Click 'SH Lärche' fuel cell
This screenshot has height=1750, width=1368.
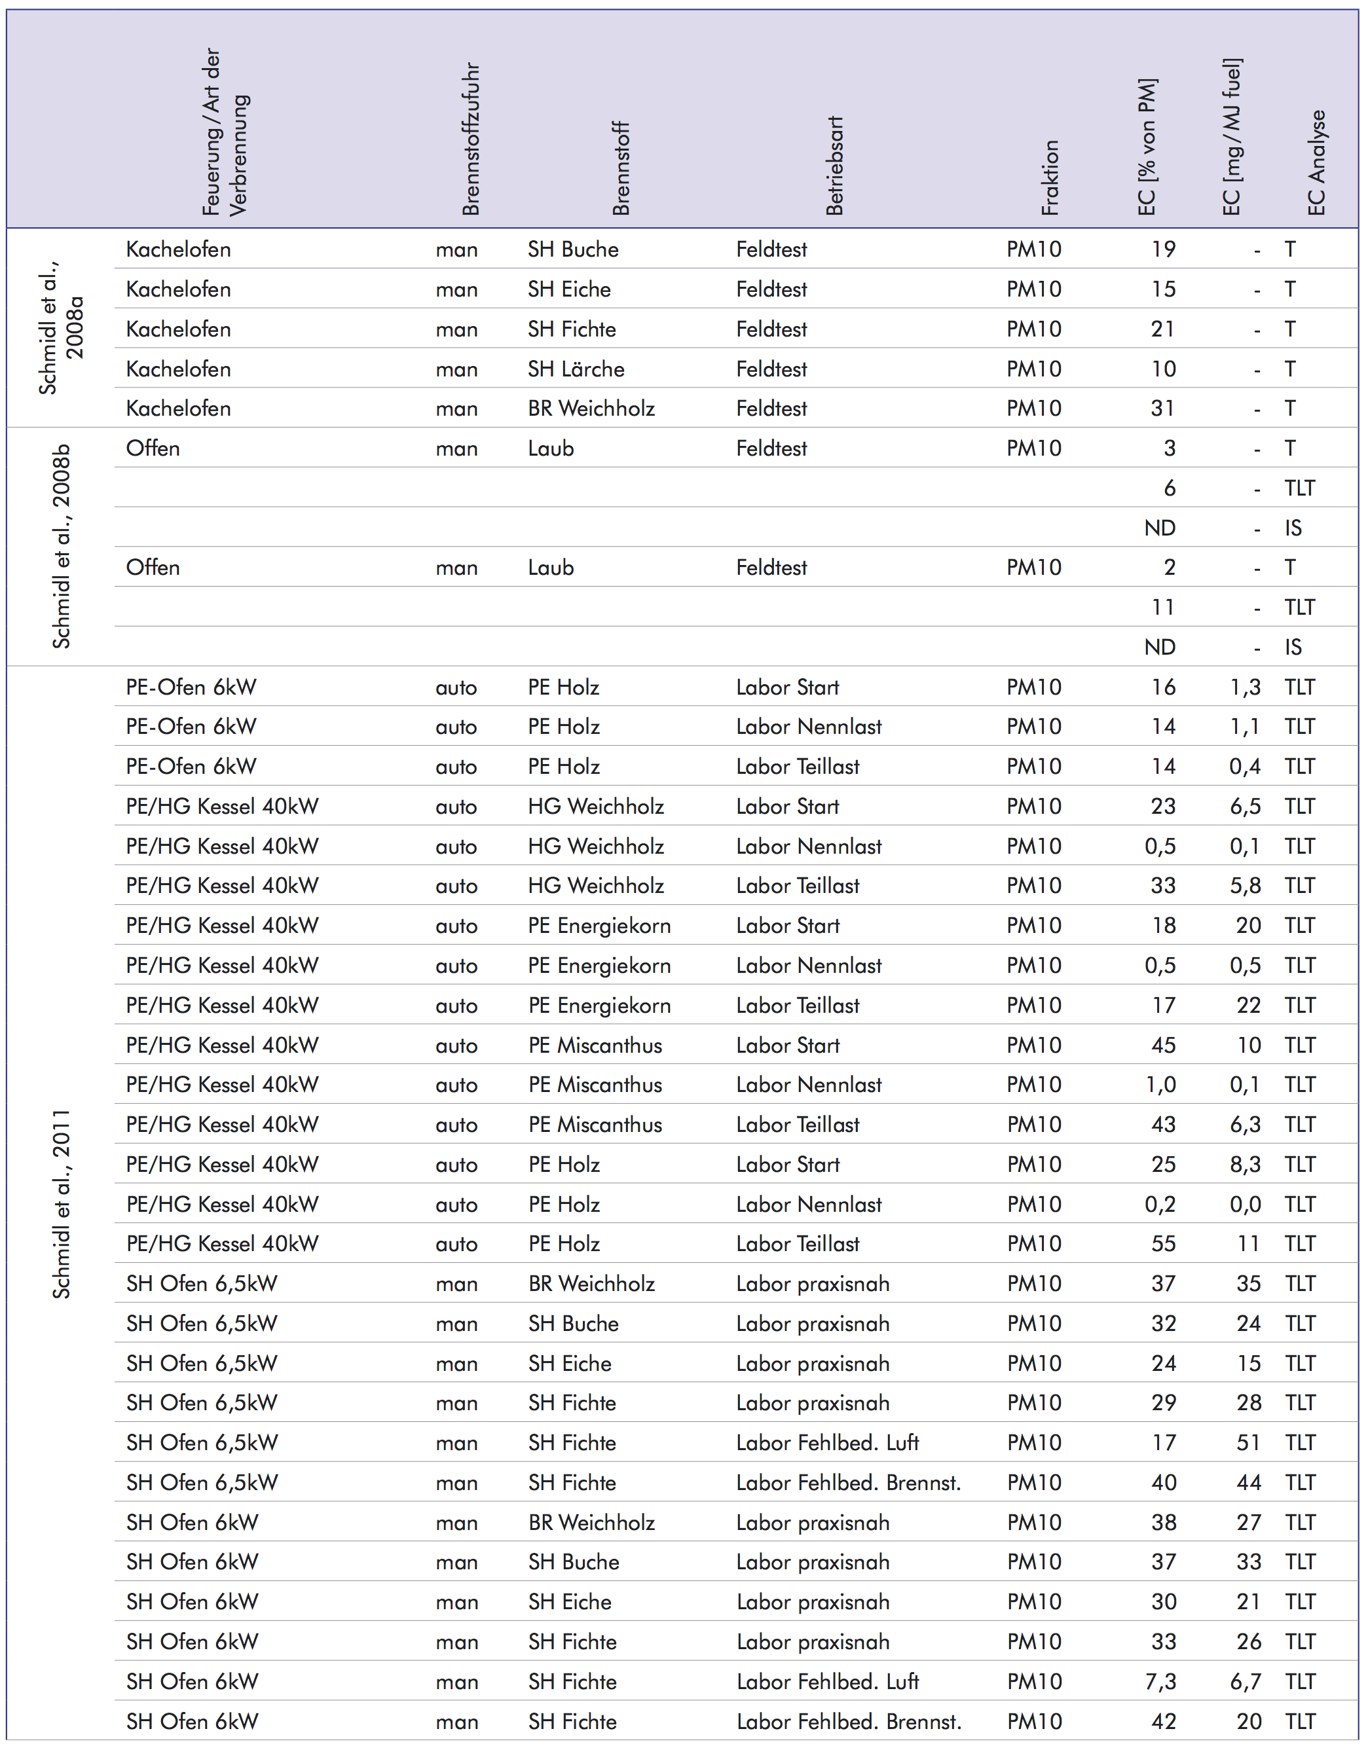576,369
